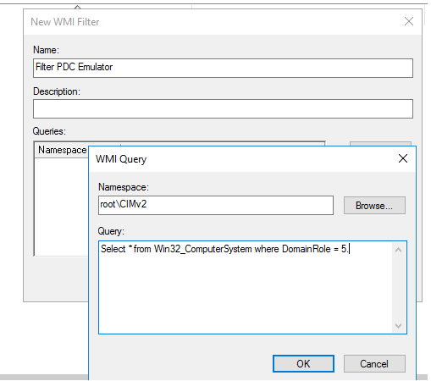Focus the Namespace field containing root\CIMv2
Screen dimensions: 431x381
(216, 205)
